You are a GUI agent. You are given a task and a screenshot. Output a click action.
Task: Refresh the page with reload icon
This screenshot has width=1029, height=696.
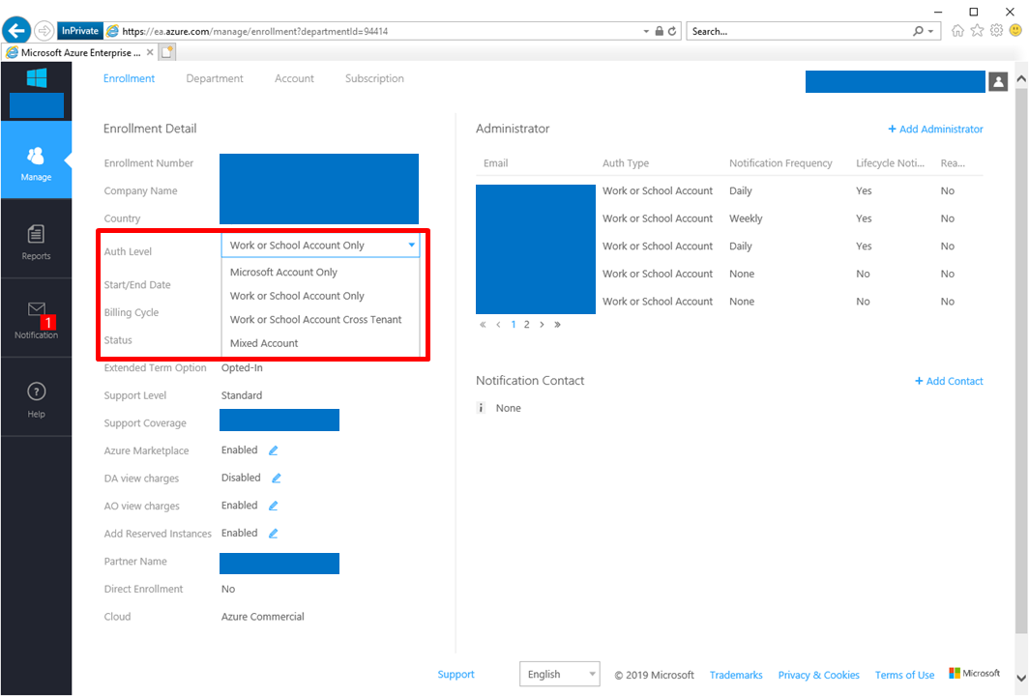coord(672,31)
